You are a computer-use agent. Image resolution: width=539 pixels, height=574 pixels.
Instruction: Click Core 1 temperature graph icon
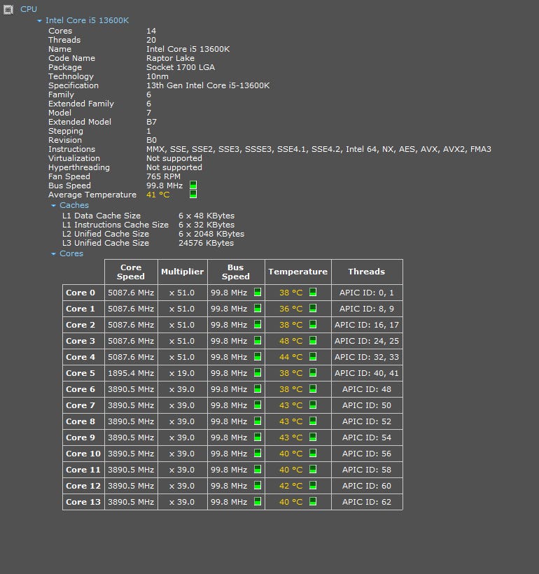coord(313,308)
